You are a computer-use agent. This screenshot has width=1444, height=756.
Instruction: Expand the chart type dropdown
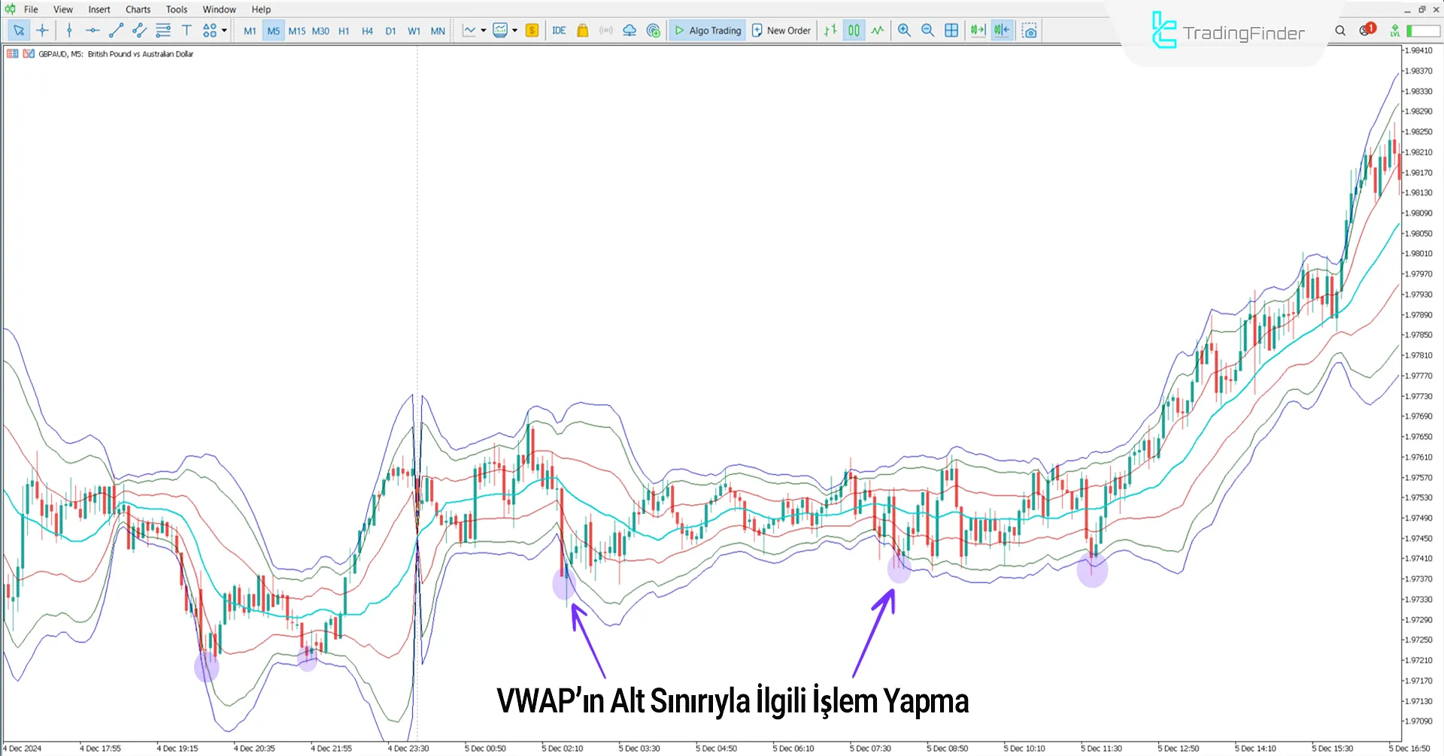pos(484,30)
